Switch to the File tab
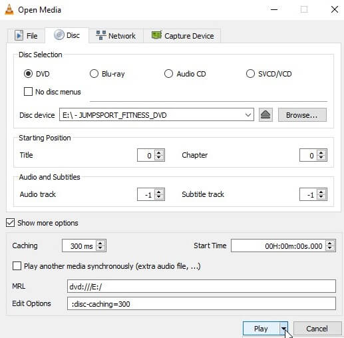 [26, 36]
